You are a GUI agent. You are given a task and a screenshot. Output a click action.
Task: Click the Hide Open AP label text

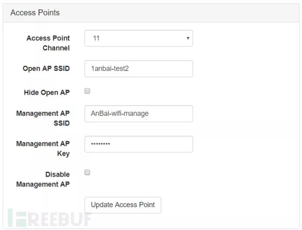coord(47,92)
